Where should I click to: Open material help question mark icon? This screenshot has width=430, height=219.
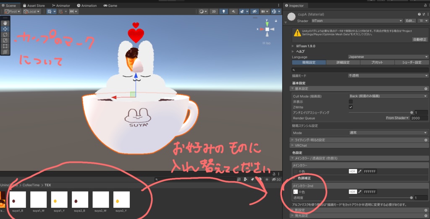pos(420,14)
